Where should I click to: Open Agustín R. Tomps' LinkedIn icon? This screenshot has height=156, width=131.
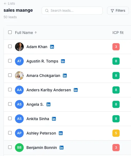click(63, 61)
